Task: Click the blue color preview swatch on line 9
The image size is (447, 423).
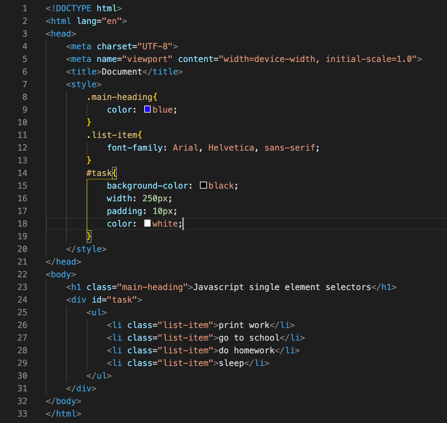Action: pos(147,109)
